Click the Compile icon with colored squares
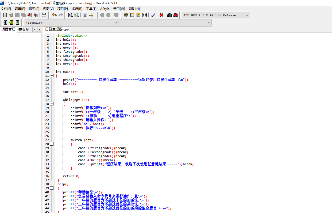The image size is (332, 213). click(126, 15)
